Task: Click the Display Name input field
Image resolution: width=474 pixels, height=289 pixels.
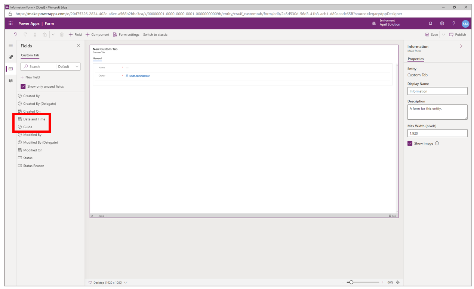Action: click(x=437, y=91)
